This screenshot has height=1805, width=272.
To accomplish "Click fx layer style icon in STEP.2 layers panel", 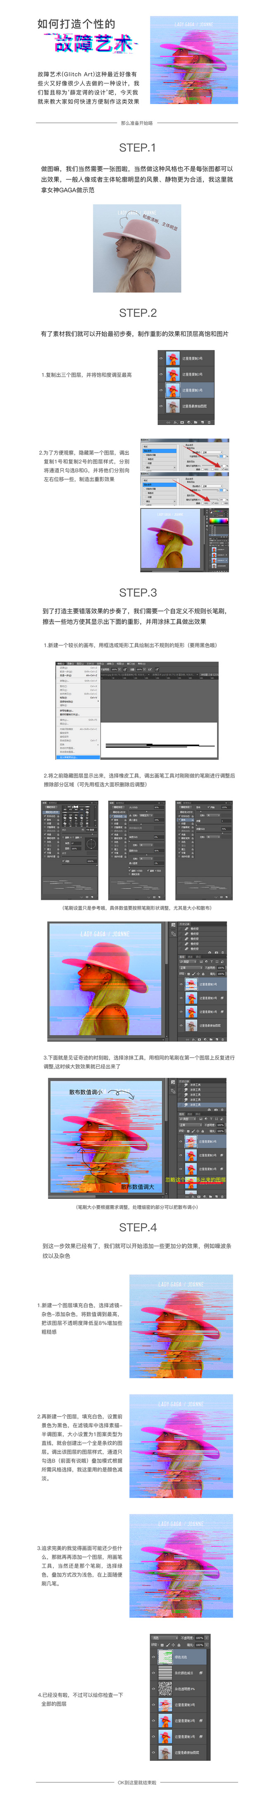I will 176,423.
